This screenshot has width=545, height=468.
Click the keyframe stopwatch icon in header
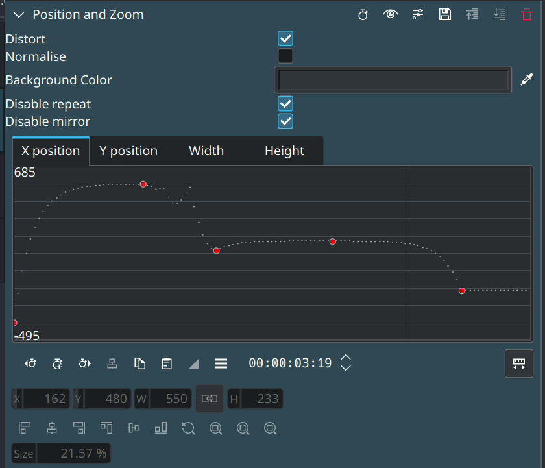pyautogui.click(x=363, y=14)
